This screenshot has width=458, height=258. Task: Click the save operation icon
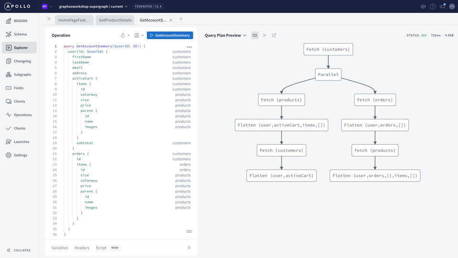coord(136,35)
